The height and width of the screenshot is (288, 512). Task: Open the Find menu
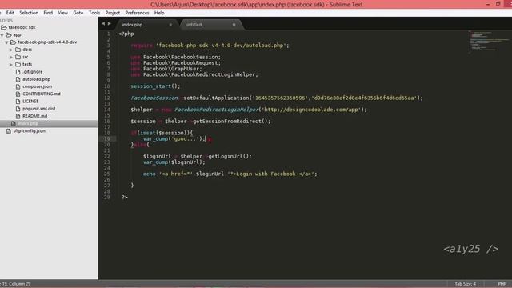(48, 13)
